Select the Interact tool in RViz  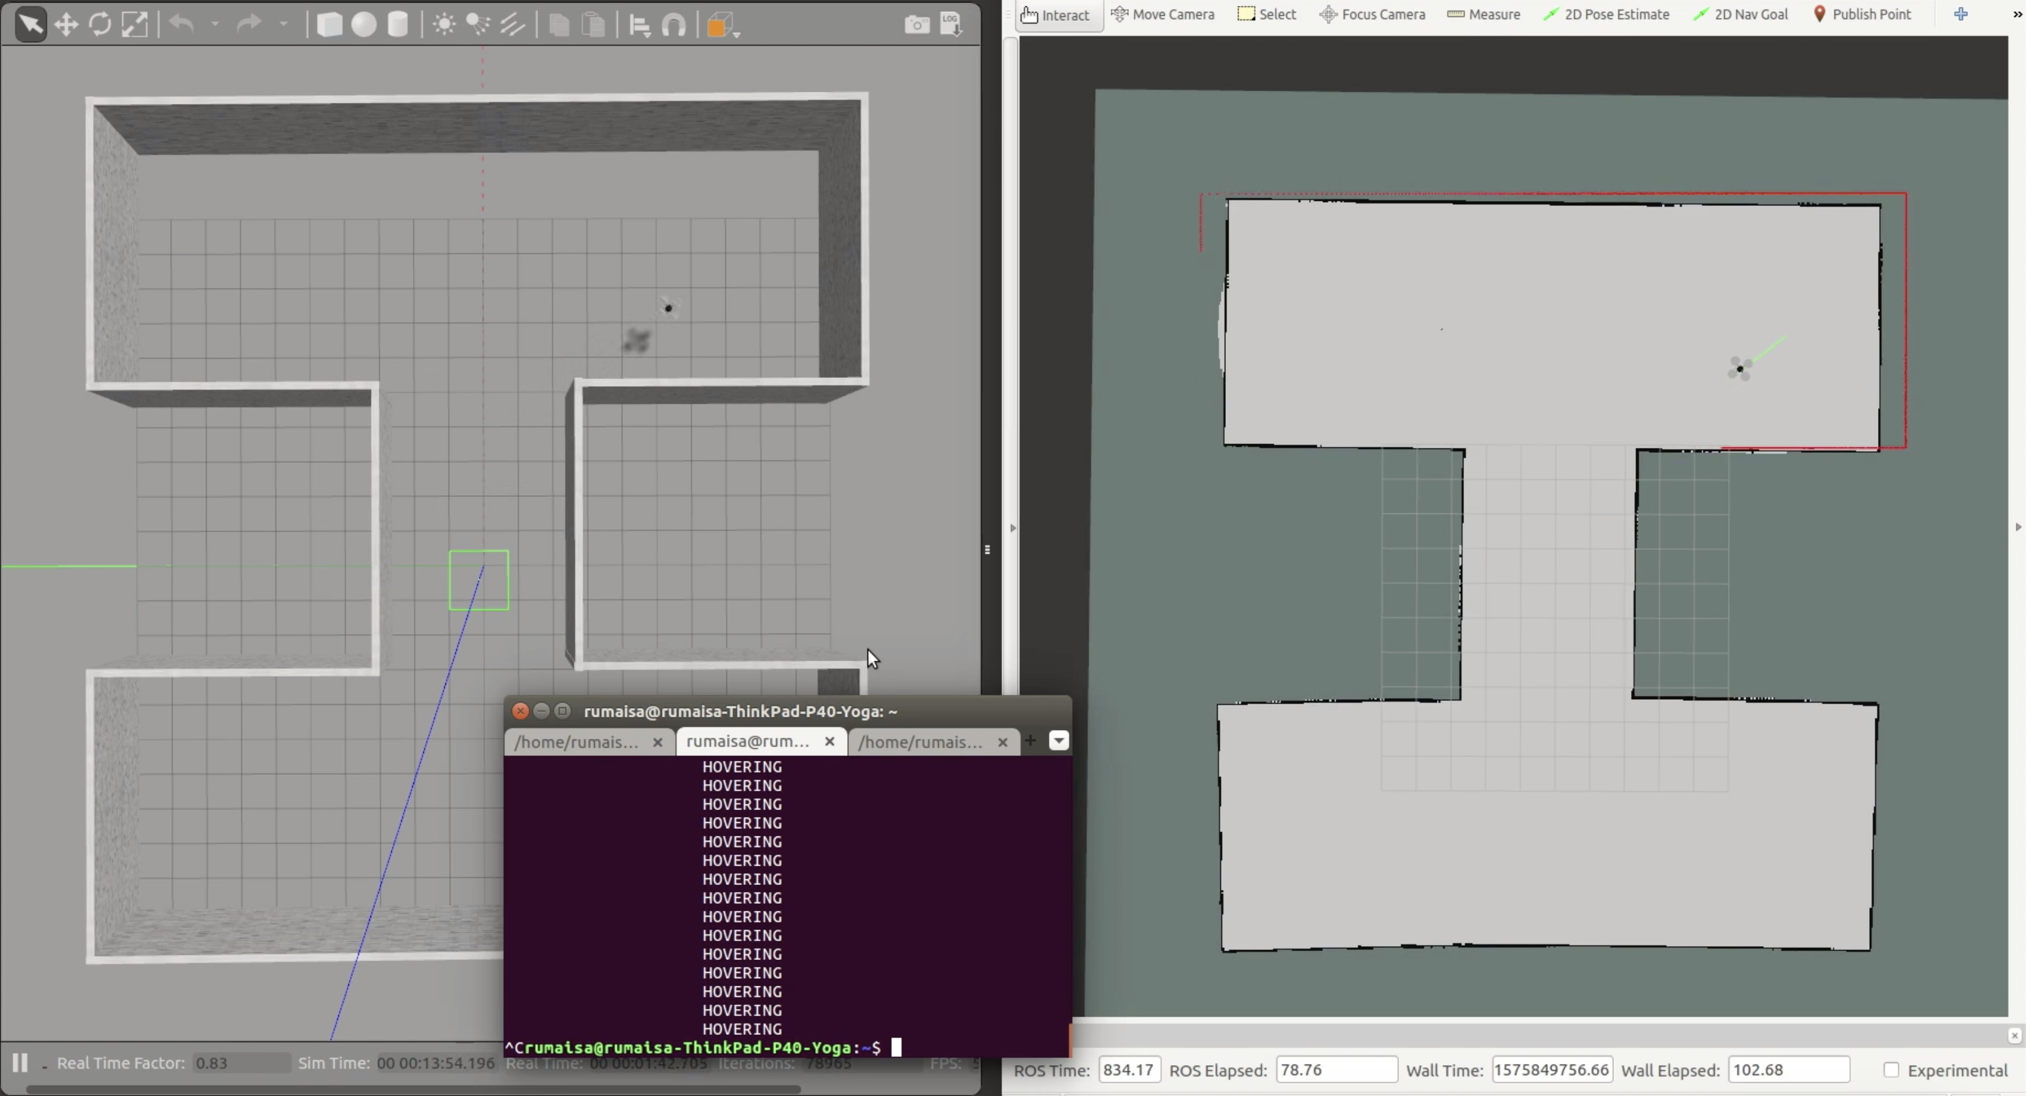(1058, 15)
